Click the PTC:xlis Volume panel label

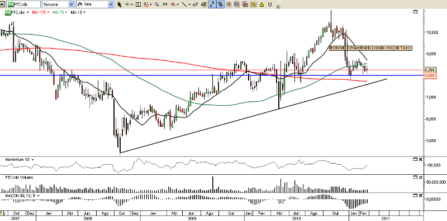pos(19,177)
